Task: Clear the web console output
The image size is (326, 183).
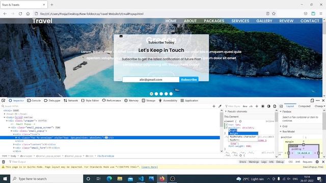Action: pyautogui.click(x=4, y=162)
